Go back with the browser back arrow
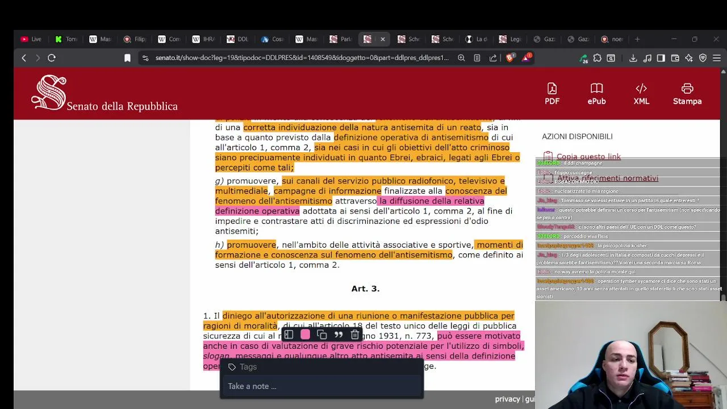 click(24, 57)
